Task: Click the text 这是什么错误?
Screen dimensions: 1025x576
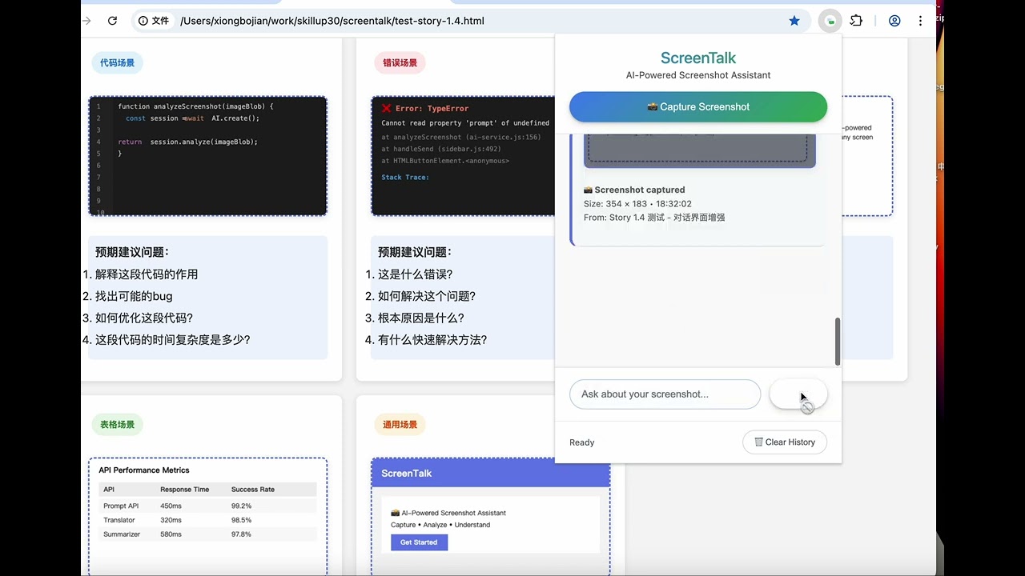Action: pyautogui.click(x=416, y=274)
